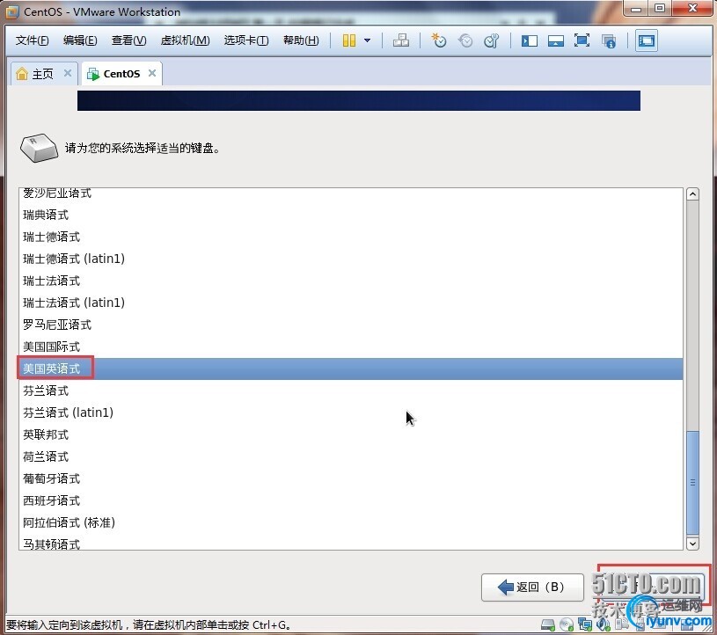Viewport: 717px width, 635px height.
Task: Open the 编辑(E) menu
Action: pos(80,40)
